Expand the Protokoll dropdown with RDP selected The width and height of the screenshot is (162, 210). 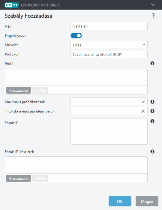pyautogui.click(x=109, y=54)
